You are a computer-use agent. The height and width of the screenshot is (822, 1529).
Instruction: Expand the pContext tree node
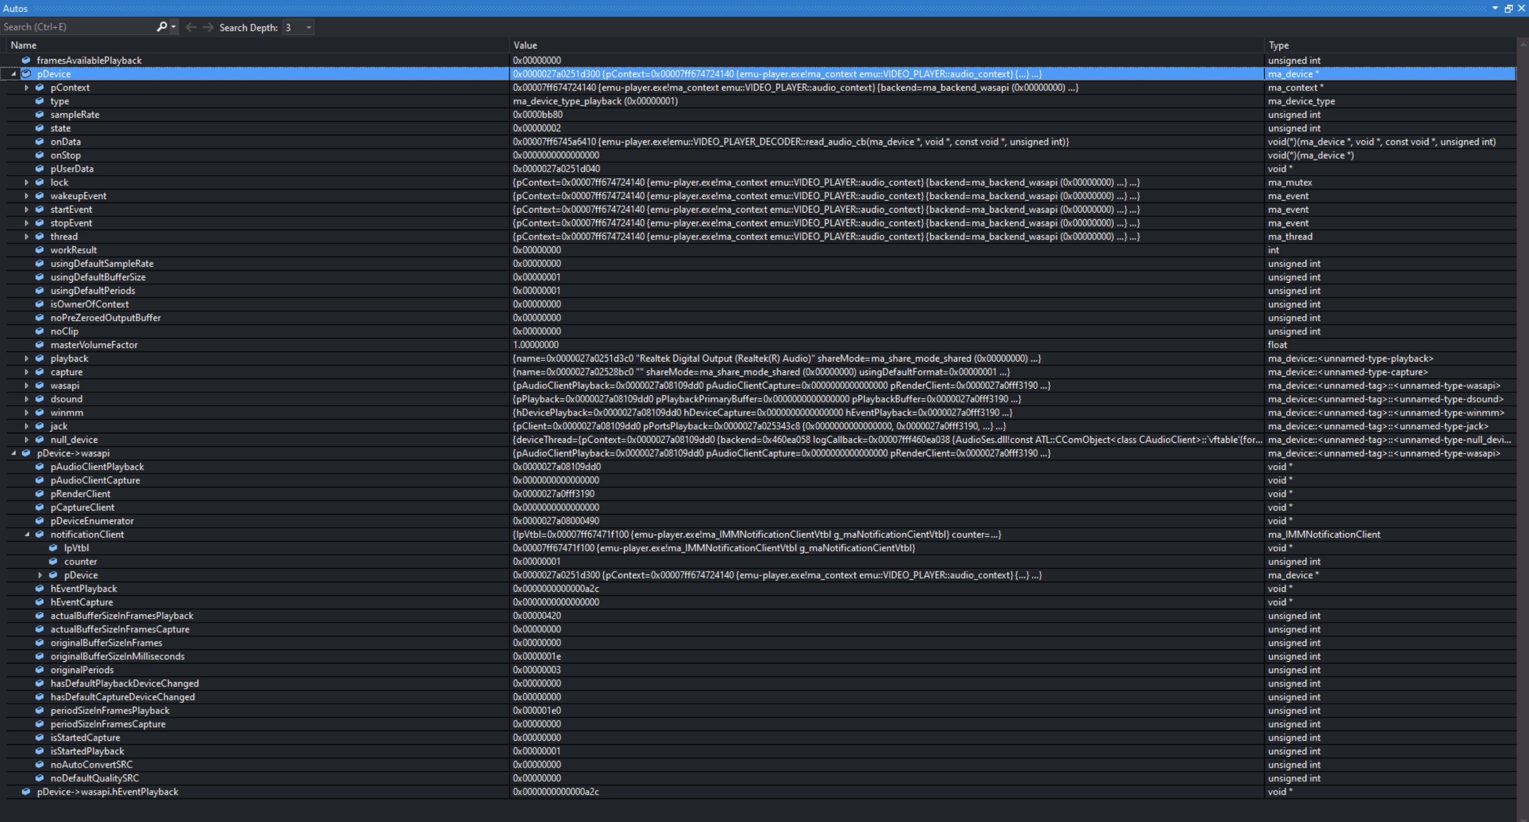27,87
